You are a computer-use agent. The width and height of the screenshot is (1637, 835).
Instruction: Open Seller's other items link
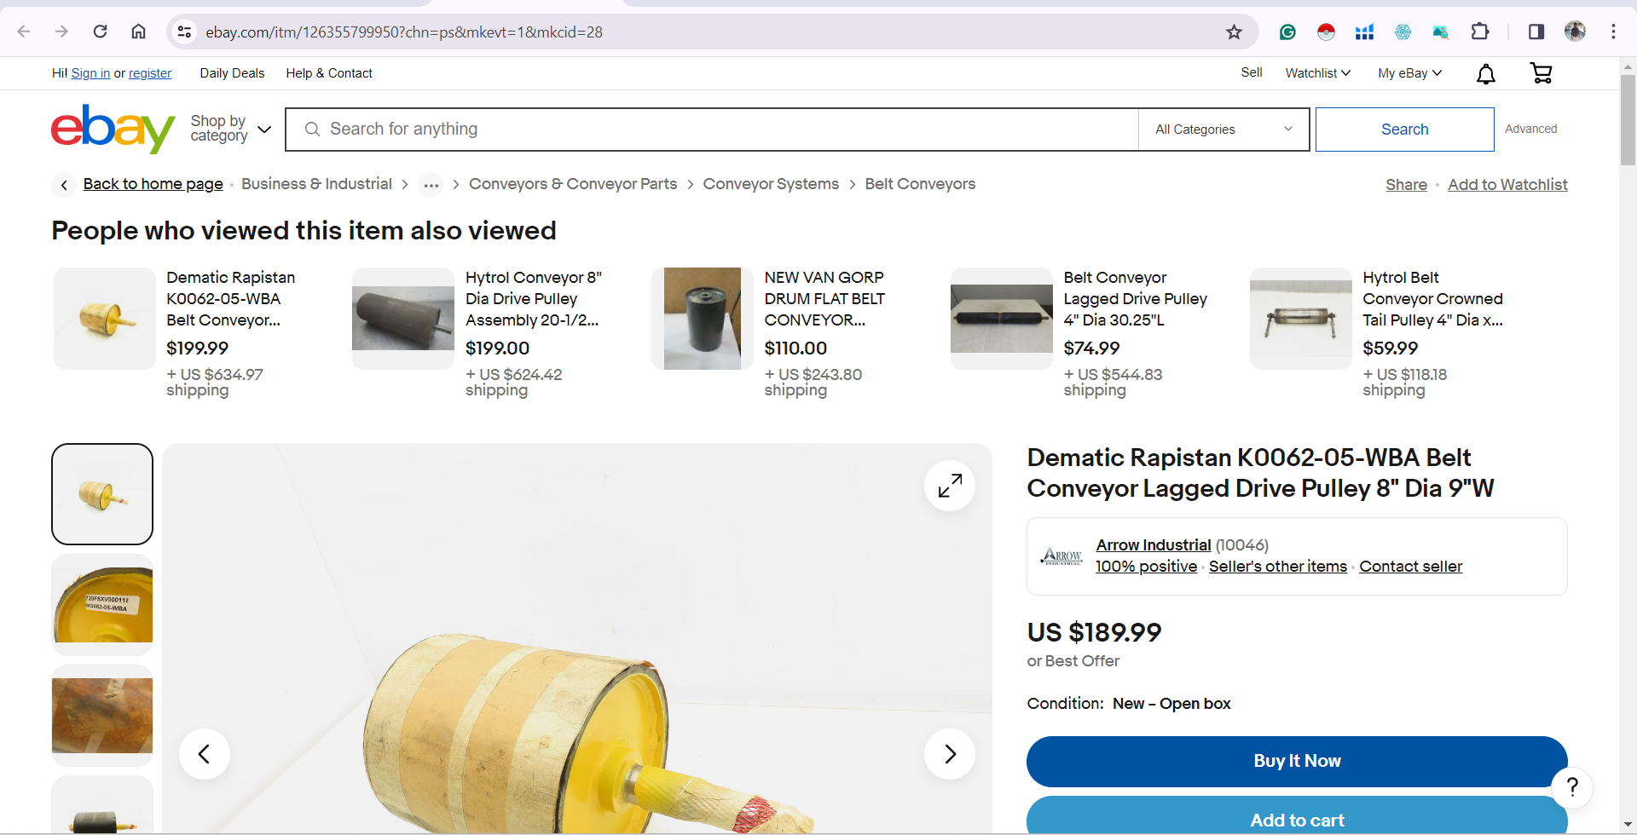(x=1277, y=567)
